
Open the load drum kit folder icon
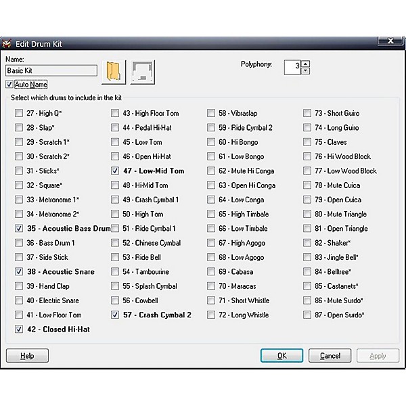pyautogui.click(x=114, y=72)
